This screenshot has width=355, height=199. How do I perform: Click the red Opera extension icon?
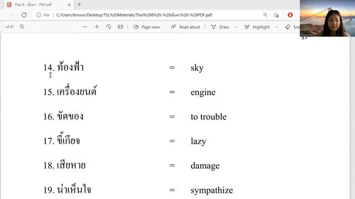(x=290, y=15)
